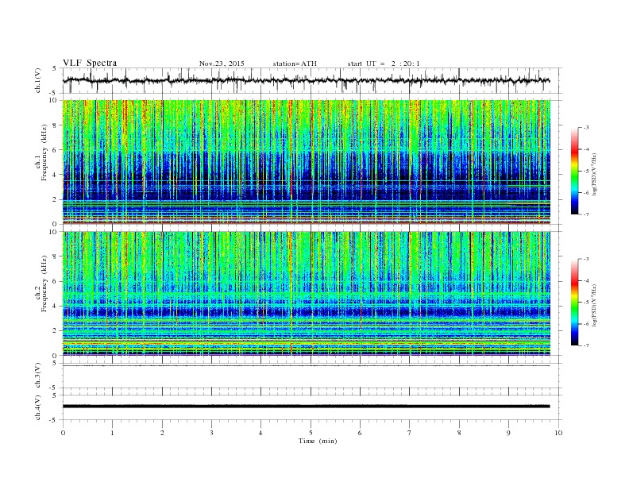The width and height of the screenshot is (629, 486).
Task: Click the "station=ATH" header label
Action: pos(295,64)
